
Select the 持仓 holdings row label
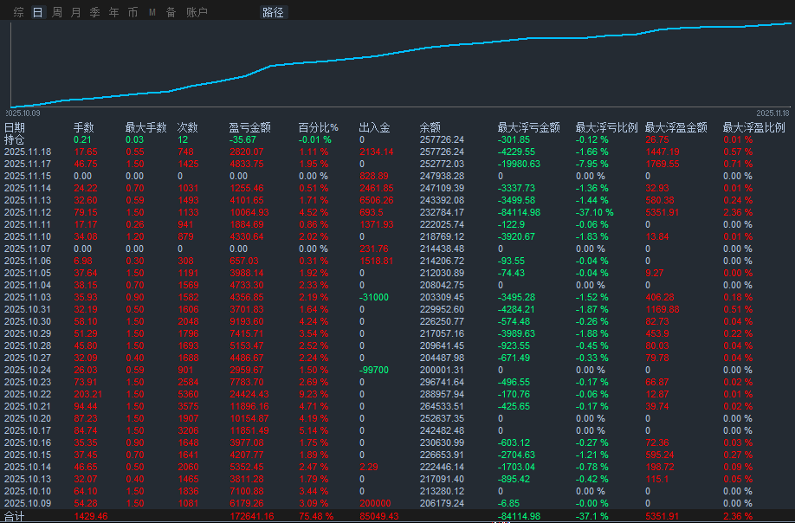pos(14,139)
